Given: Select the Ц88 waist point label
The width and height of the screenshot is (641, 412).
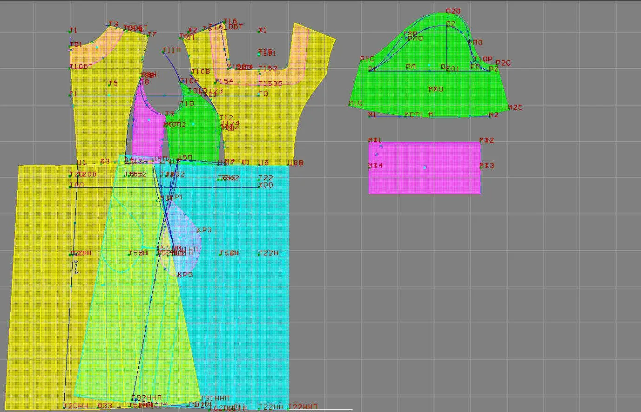Looking at the screenshot, I should (x=295, y=163).
